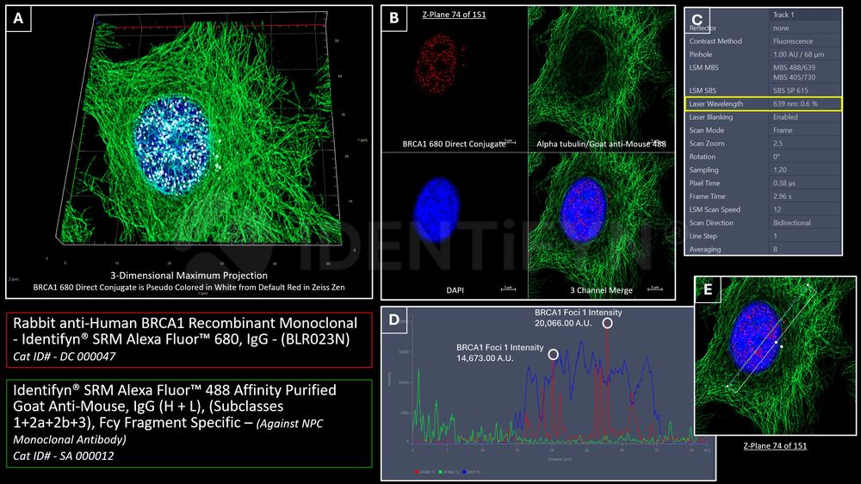Viewport: 861px width, 484px height.
Task: Click the "MBS 405/730" value
Action: [794, 78]
